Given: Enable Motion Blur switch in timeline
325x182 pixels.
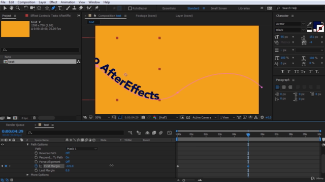Looking at the screenshot, I should (160, 132).
